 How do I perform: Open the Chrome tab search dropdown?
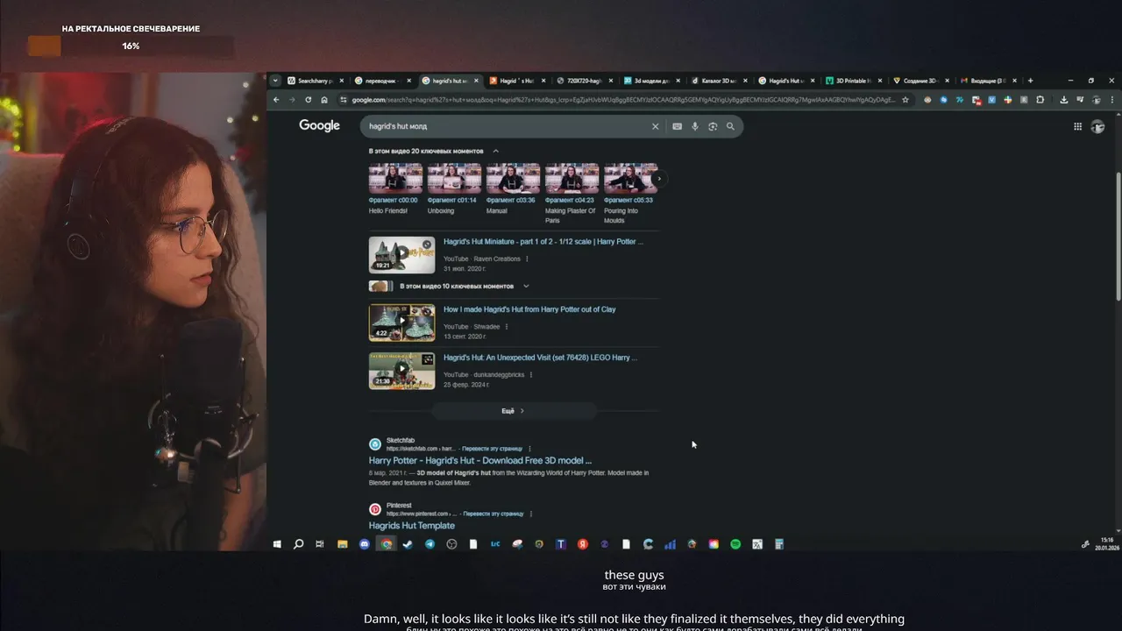276,81
